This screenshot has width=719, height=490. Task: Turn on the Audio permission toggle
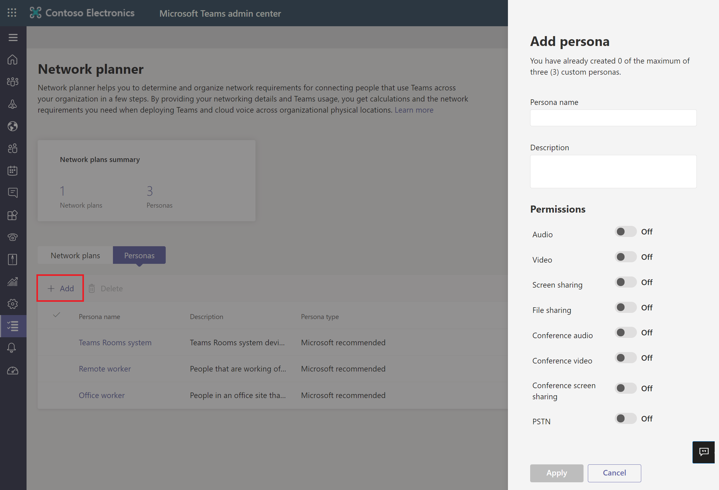(x=625, y=232)
